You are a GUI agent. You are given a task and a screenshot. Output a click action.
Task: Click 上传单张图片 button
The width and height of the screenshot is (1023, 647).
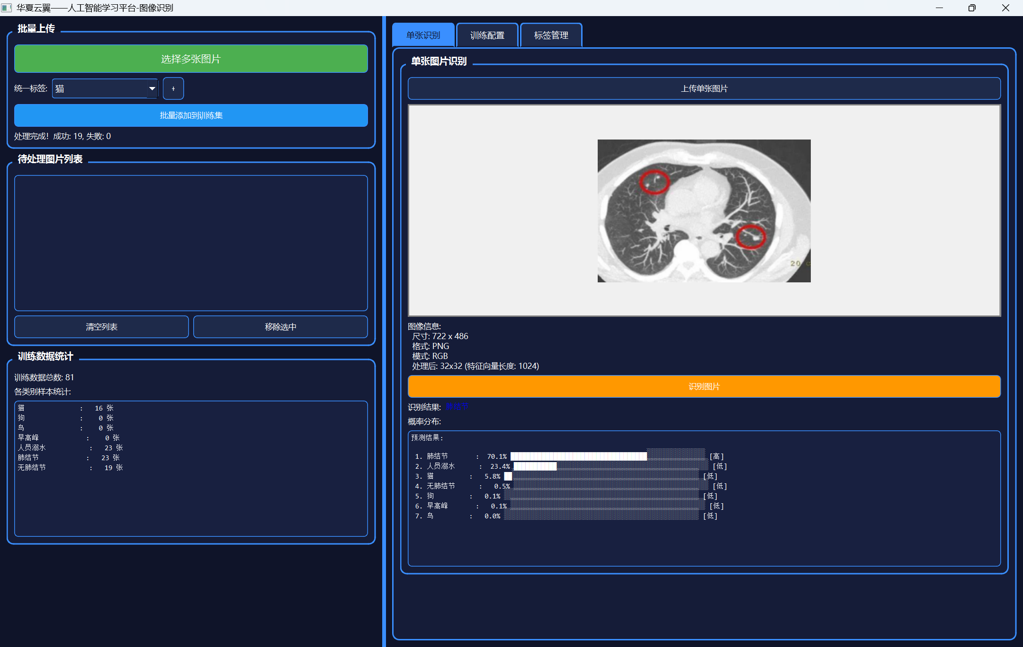pos(704,88)
